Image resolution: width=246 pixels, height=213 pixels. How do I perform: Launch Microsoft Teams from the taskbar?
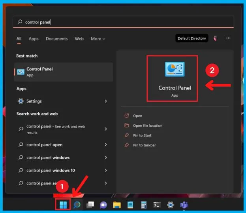point(184,205)
